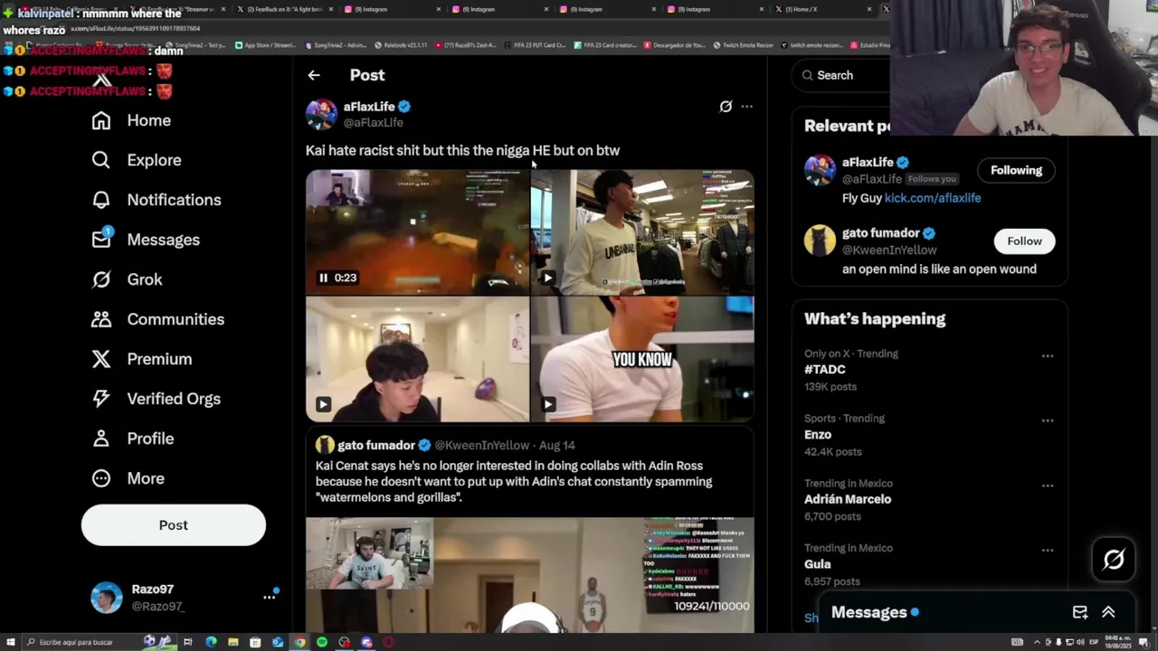Screen dimensions: 1158x651
Task: Open Premium in the sidebar
Action: pyautogui.click(x=142, y=359)
